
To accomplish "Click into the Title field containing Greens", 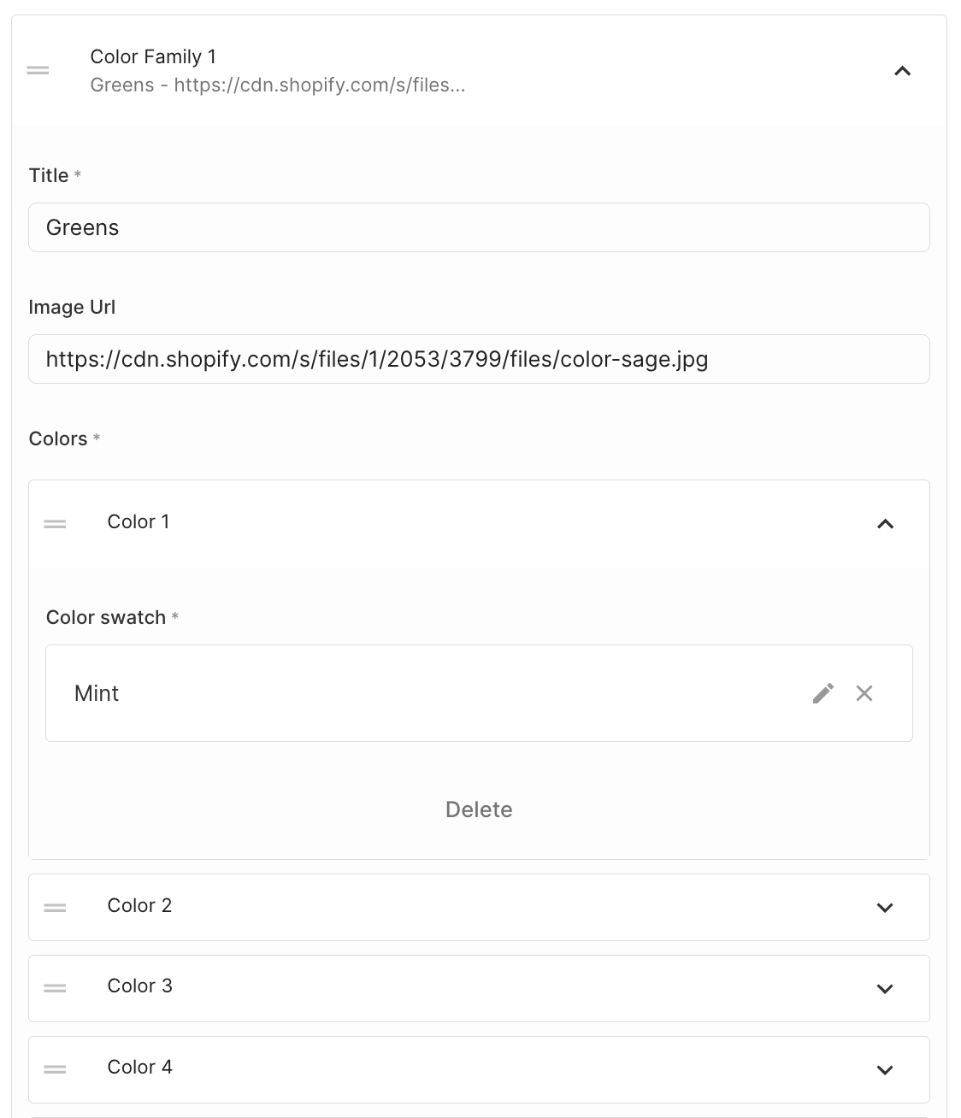I will click(x=479, y=227).
